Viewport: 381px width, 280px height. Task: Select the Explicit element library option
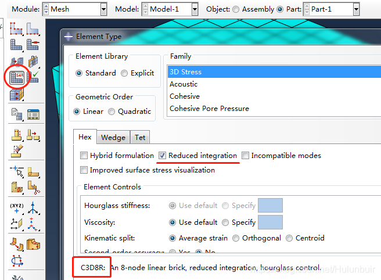tap(124, 73)
